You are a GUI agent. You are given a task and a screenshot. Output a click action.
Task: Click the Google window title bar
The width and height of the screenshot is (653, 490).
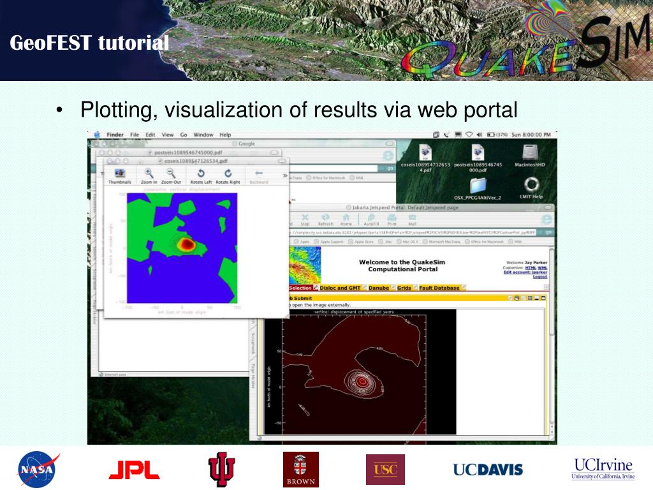click(244, 144)
